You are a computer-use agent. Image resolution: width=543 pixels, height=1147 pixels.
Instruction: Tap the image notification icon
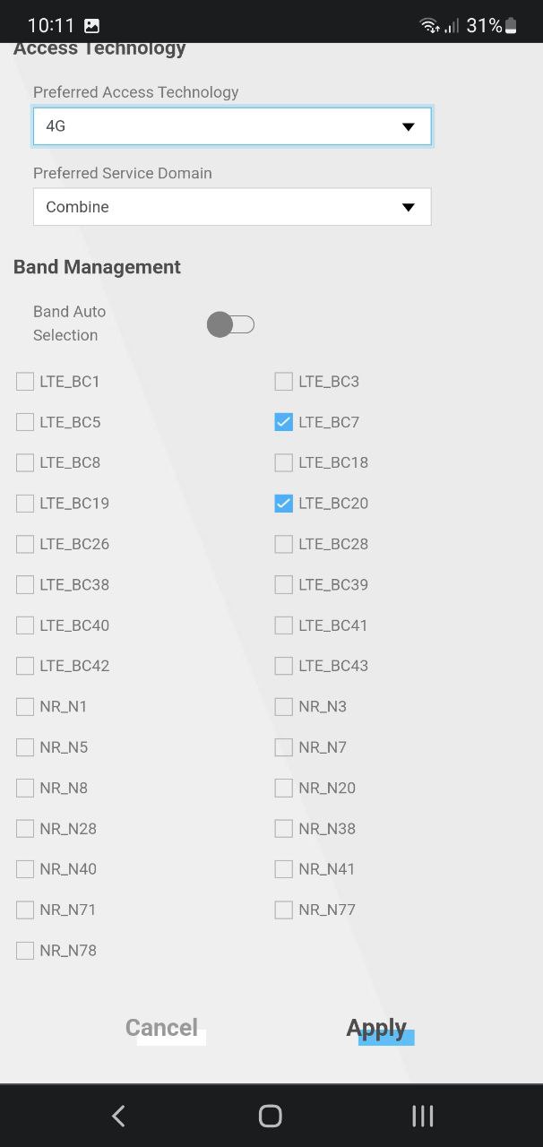point(92,26)
